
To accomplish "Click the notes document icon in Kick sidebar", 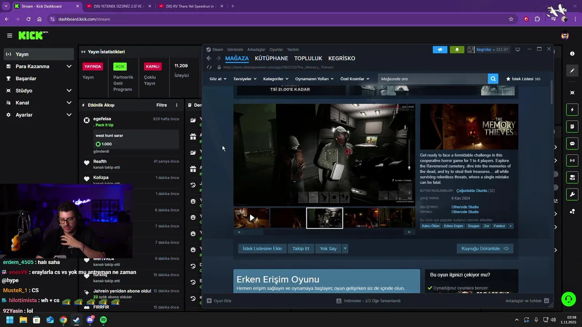I will coord(572,126).
